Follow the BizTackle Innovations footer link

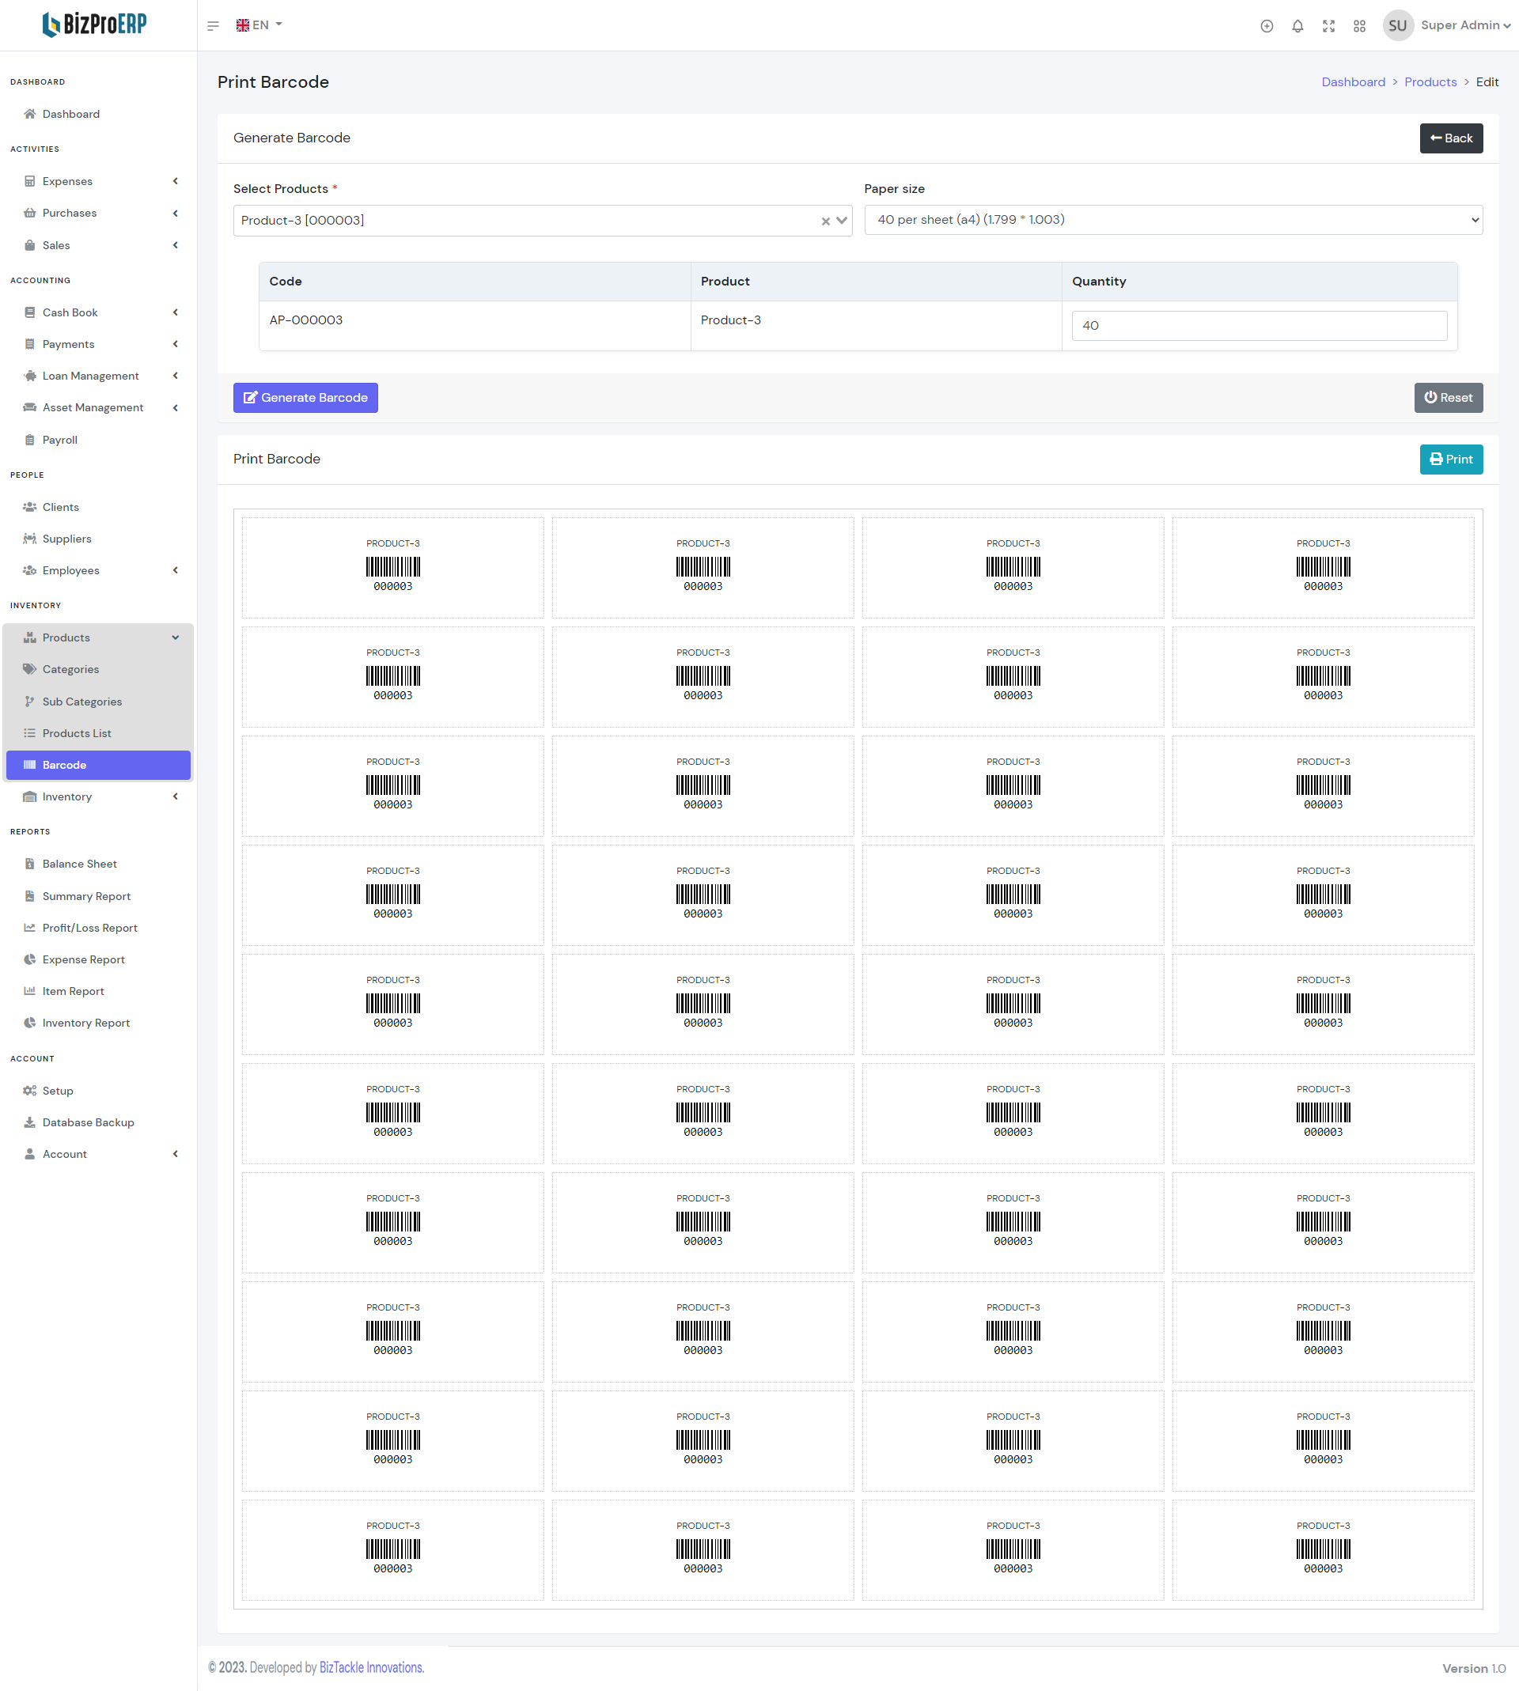click(x=371, y=1666)
